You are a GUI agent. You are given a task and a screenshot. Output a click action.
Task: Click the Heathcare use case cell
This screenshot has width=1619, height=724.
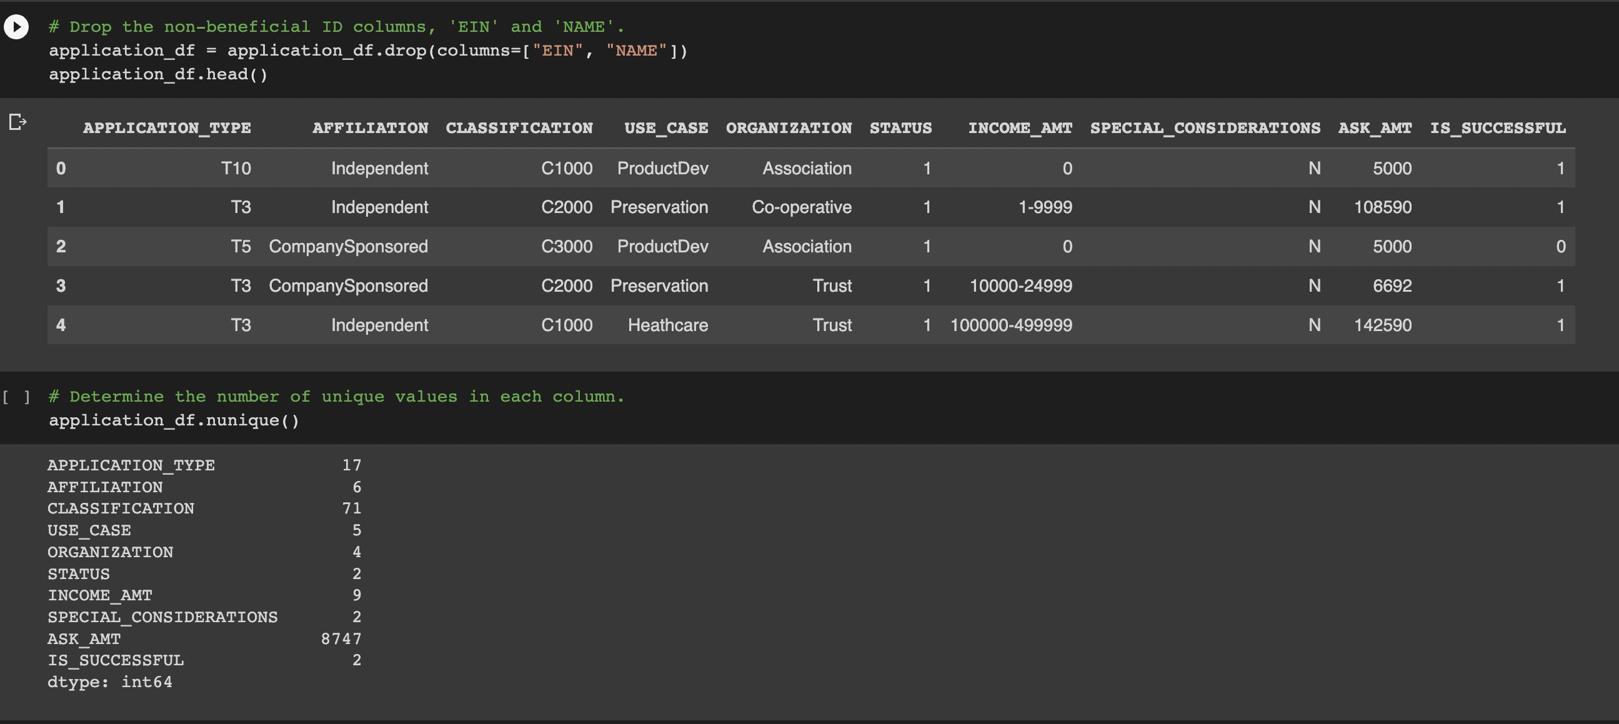point(667,325)
